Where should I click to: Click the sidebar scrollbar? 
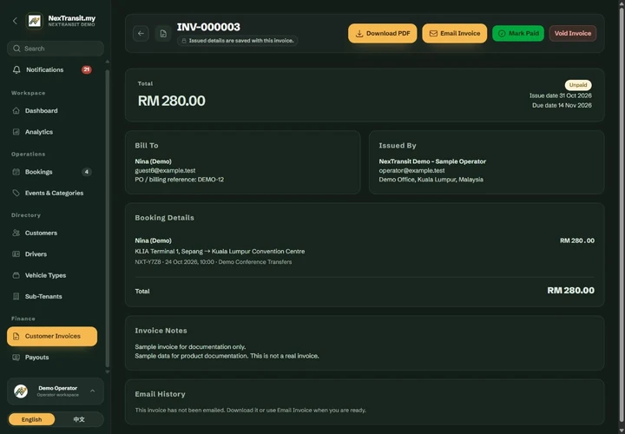(108, 218)
